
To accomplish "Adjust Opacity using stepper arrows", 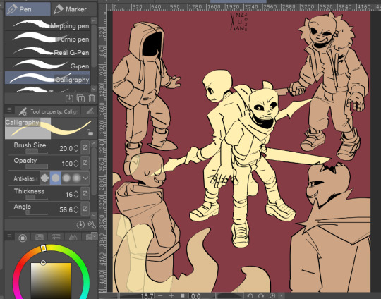I will coord(76,164).
